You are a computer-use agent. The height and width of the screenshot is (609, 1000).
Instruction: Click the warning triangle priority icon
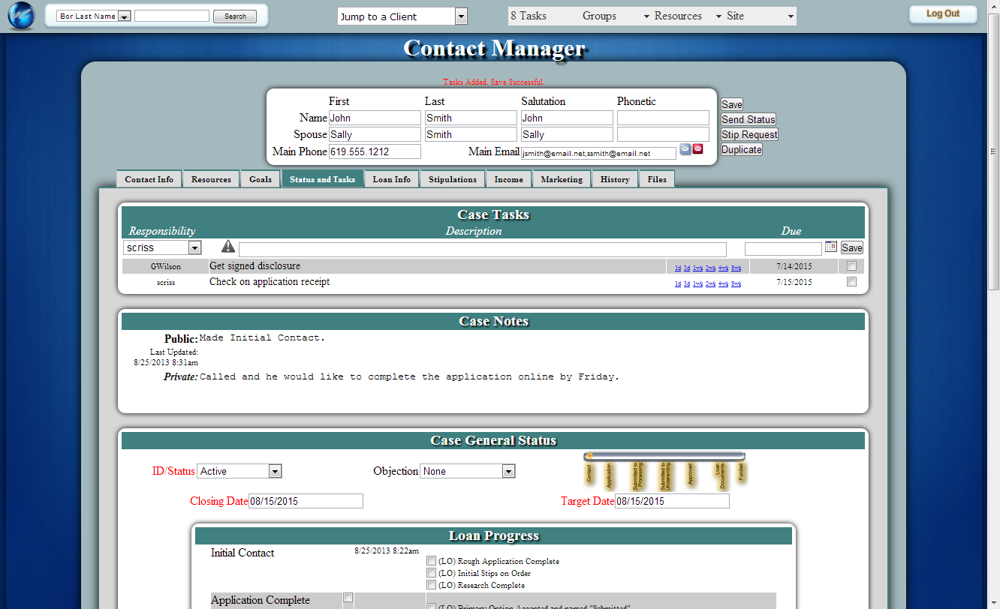tap(228, 247)
